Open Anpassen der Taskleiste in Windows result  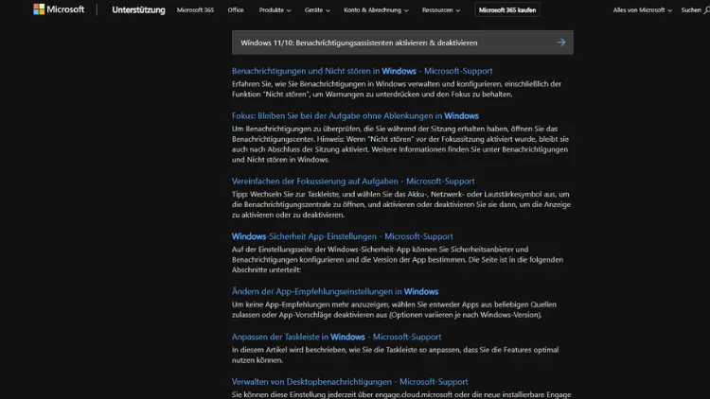point(336,337)
